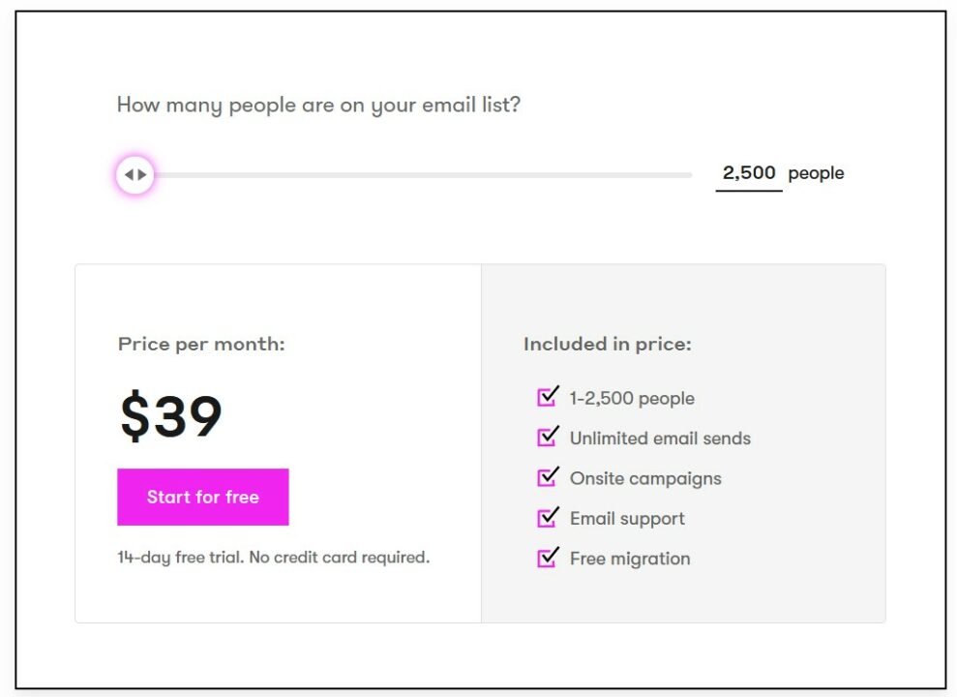Screen dimensions: 957x697
Task: Click the 'people' label beside the count
Action: click(x=816, y=174)
